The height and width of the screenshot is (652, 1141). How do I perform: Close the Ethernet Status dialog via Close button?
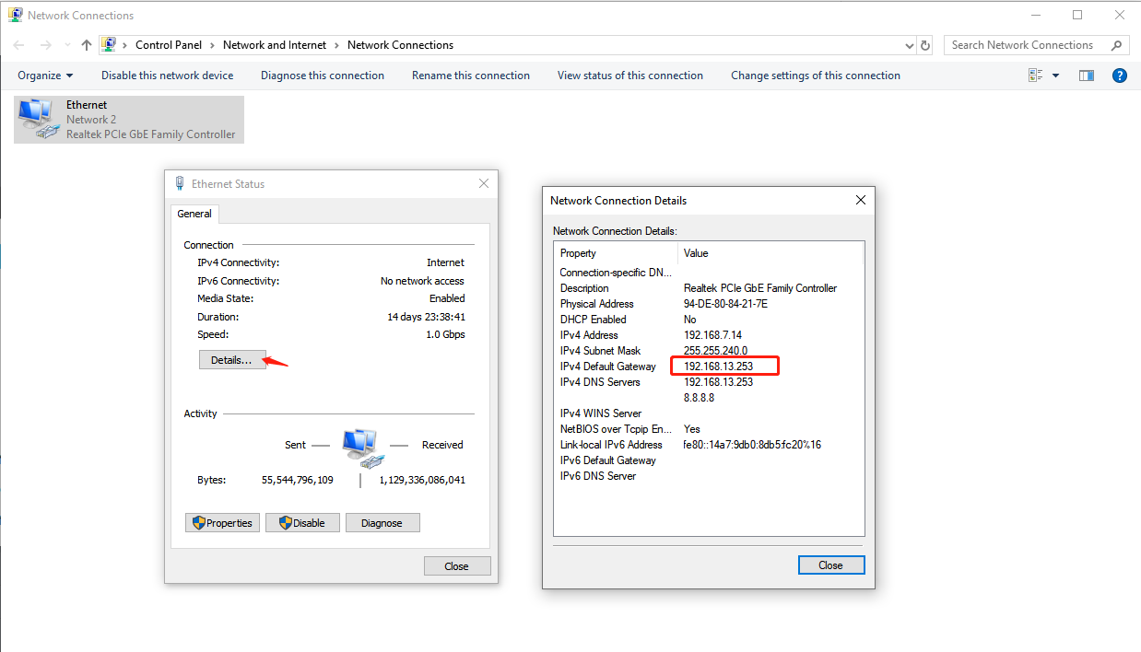pos(457,566)
